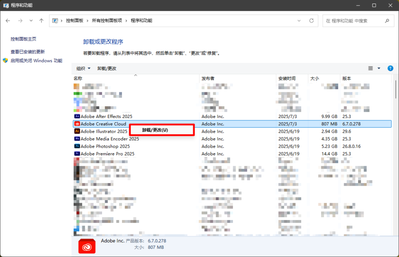Image resolution: width=399 pixels, height=257 pixels.
Task: Click the window title bar app icon
Action: pyautogui.click(x=6, y=5)
